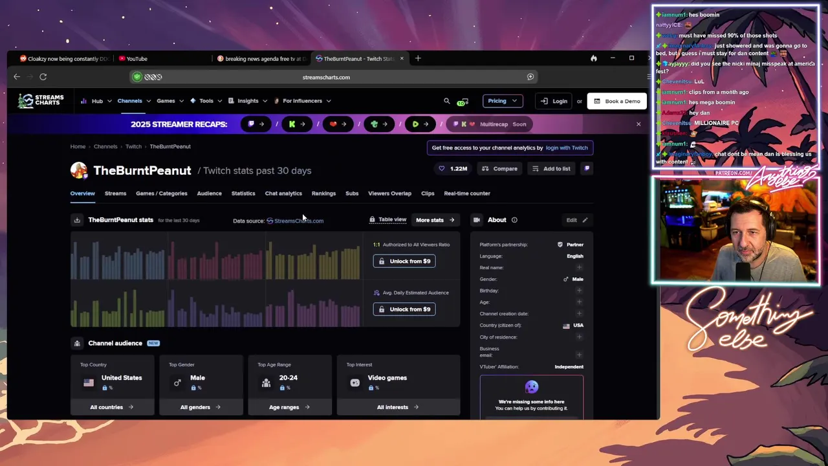Expand the Insights dropdown menu

coord(248,101)
